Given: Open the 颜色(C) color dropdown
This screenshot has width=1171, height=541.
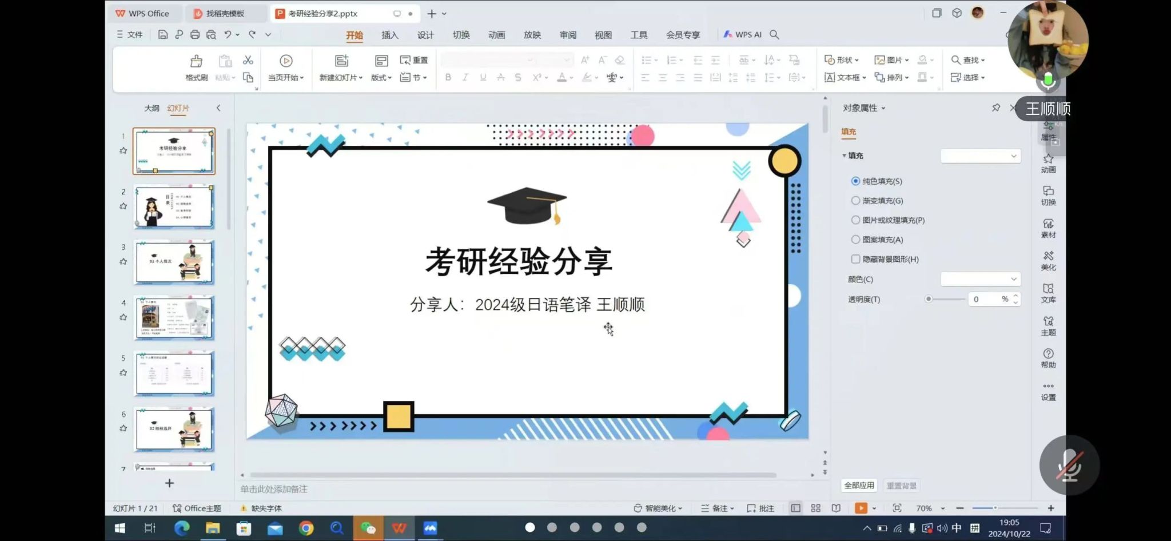Looking at the screenshot, I should click(980, 279).
